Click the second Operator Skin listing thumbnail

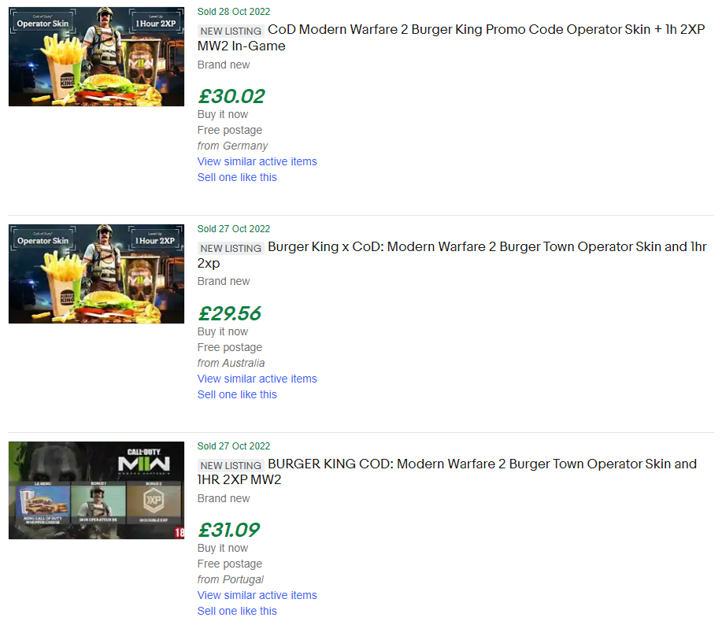[96, 273]
